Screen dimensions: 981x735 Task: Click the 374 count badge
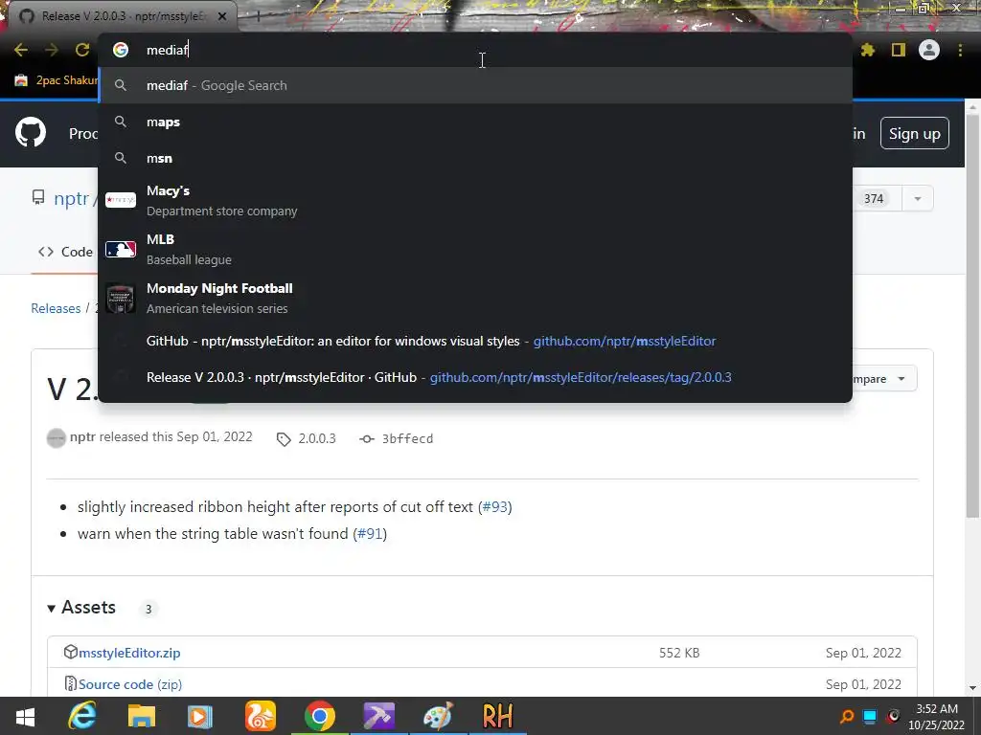[874, 199]
